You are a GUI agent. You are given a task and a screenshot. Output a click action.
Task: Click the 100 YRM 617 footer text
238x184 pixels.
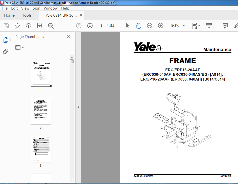[x=225, y=176]
